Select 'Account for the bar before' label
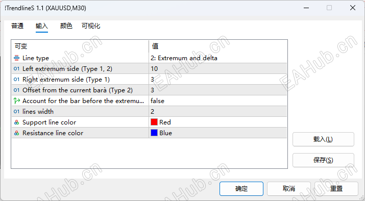Viewport: 365px width, 201px height. [x=83, y=100]
